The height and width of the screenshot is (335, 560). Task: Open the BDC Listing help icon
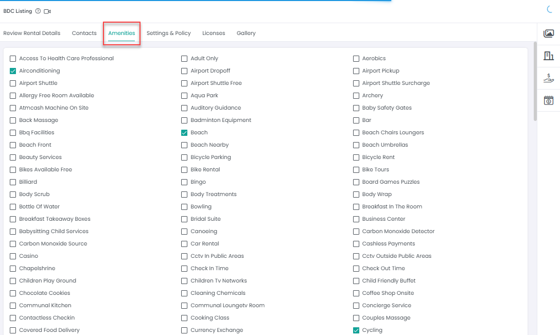point(38,11)
